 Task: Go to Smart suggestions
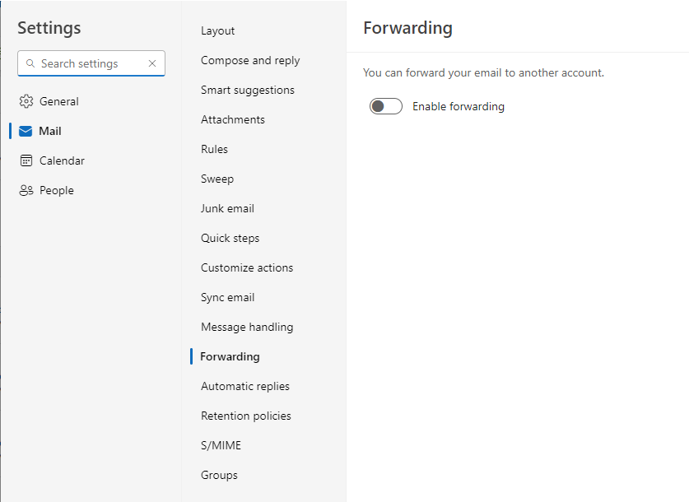point(248,90)
